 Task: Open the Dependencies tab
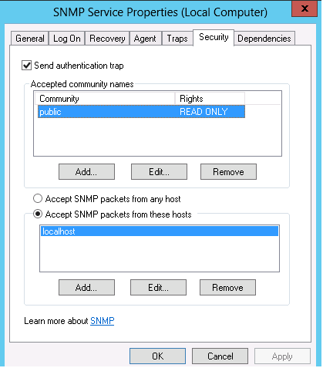(x=264, y=39)
